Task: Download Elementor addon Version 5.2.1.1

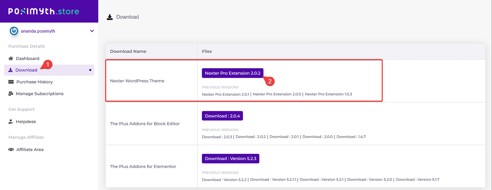Action: pos(273,179)
